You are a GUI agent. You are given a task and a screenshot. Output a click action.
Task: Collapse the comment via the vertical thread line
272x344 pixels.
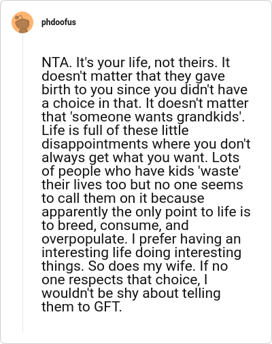[22, 183]
